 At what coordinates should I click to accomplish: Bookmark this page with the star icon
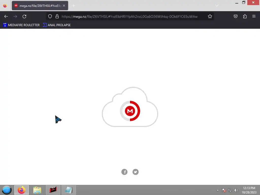210,16
